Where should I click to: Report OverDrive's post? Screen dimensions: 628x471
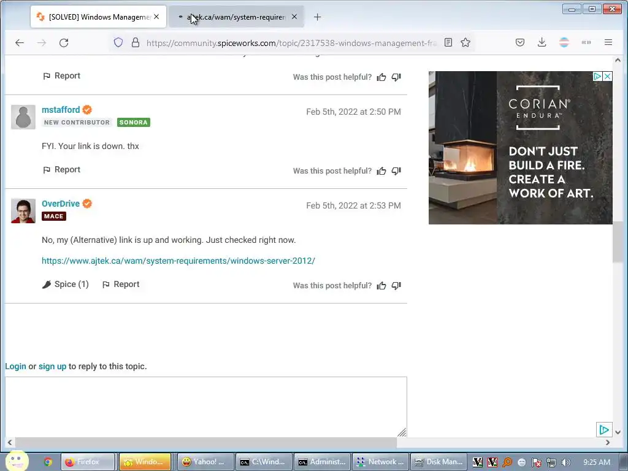point(121,284)
